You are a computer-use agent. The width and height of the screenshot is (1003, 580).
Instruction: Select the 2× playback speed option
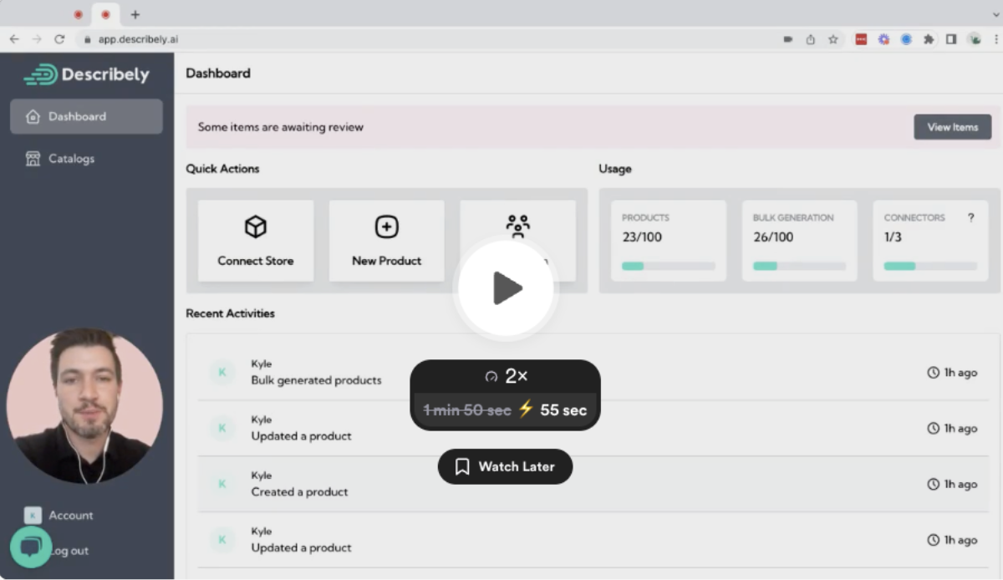pos(506,376)
